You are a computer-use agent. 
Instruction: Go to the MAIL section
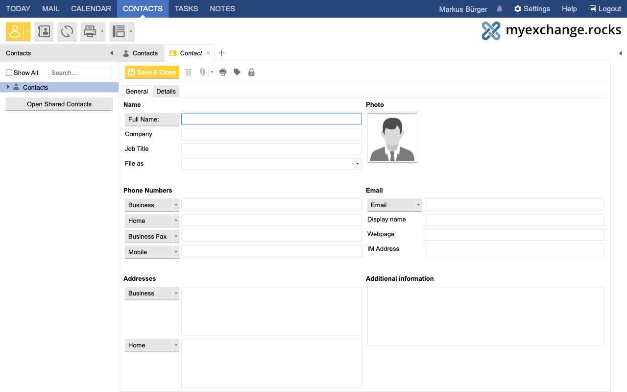[x=51, y=9]
